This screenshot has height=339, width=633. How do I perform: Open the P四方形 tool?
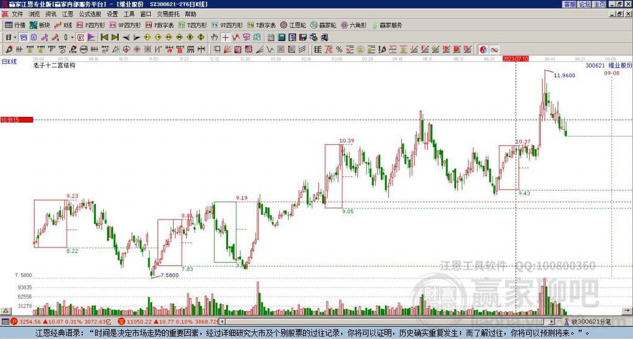91,25
